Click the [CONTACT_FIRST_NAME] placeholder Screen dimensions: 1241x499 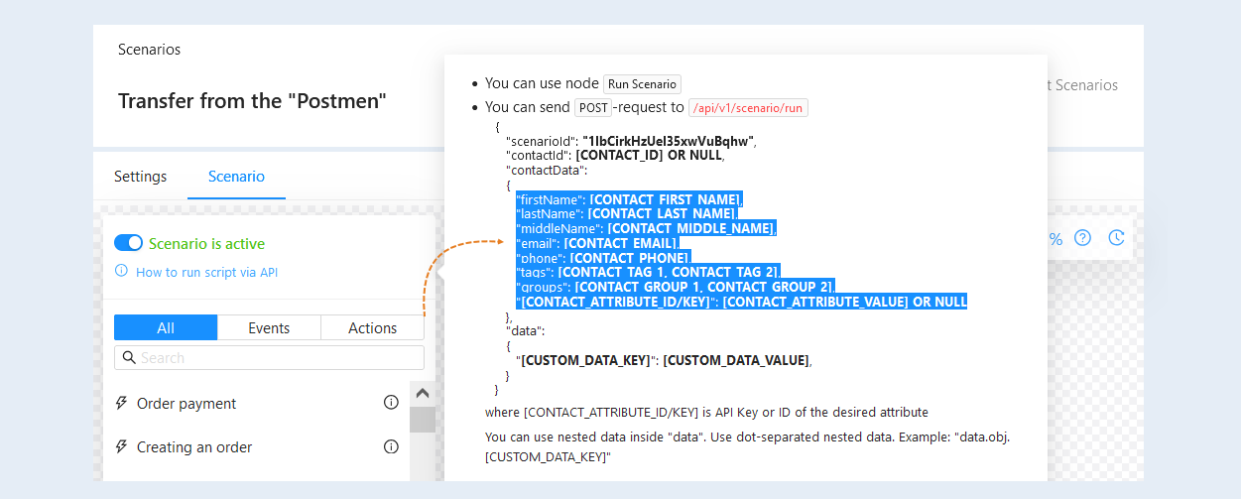(x=665, y=199)
